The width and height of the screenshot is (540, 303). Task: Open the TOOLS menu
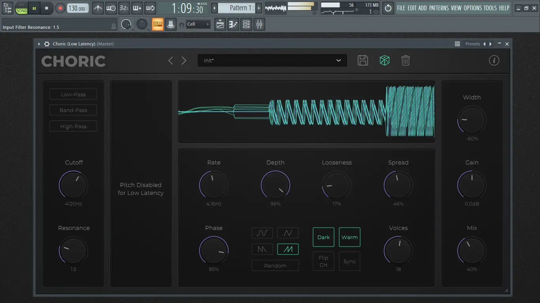[x=490, y=8]
